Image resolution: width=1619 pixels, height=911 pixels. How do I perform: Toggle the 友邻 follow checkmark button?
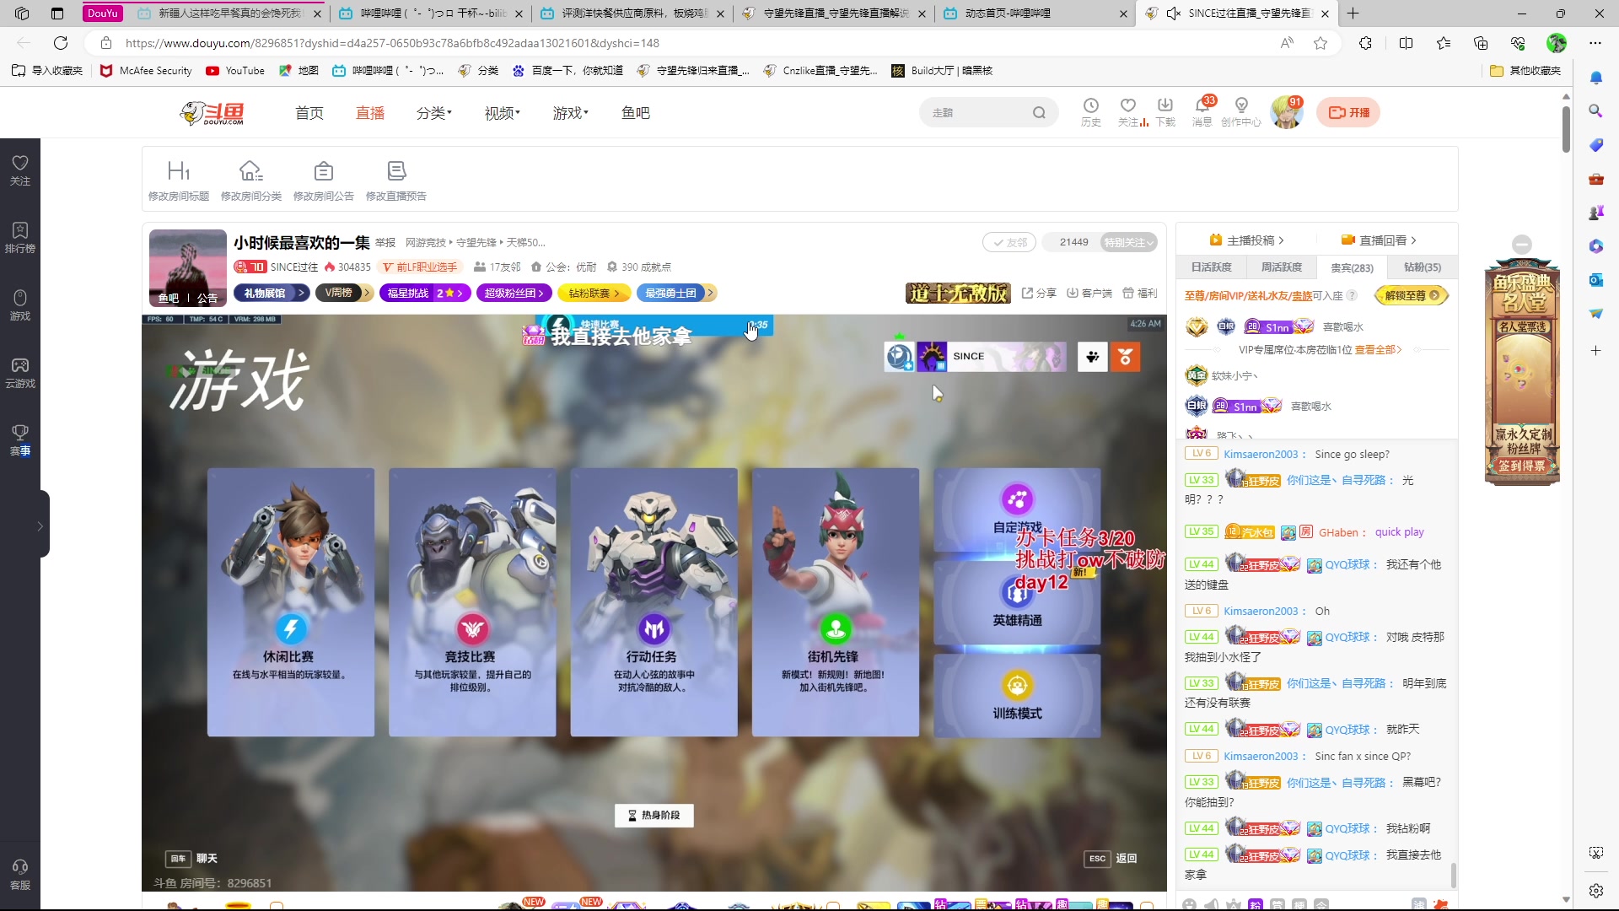click(1009, 242)
